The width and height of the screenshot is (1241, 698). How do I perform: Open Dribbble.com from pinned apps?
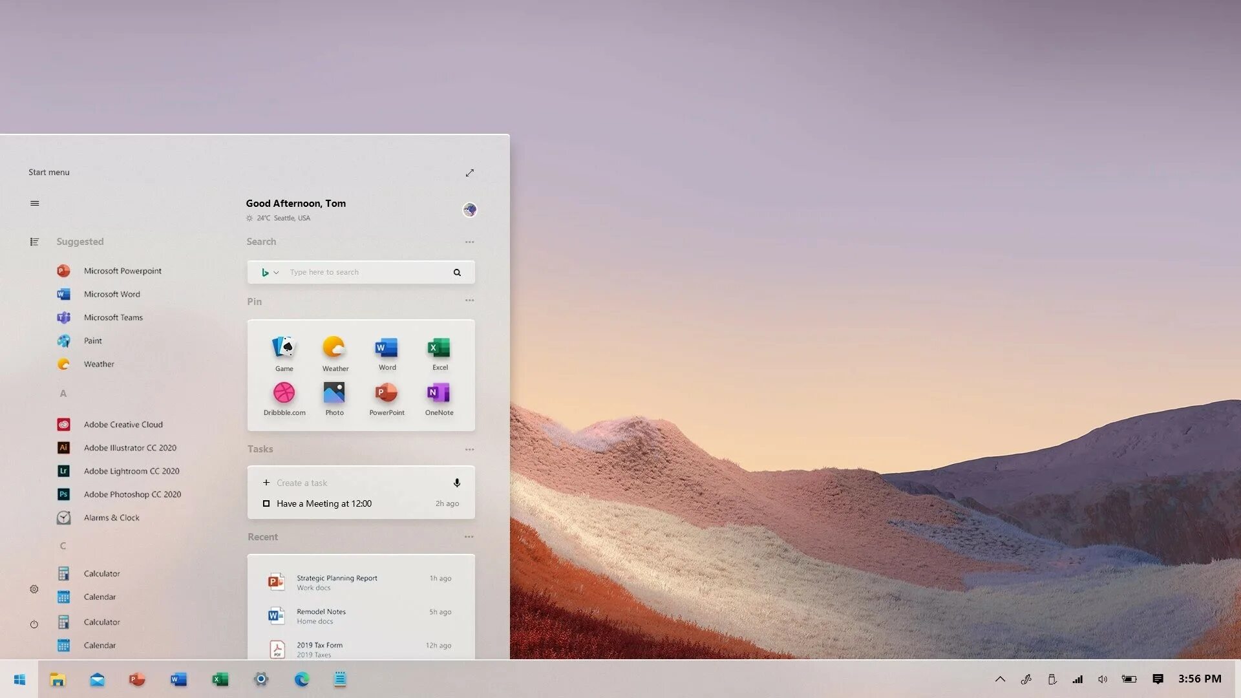point(284,394)
